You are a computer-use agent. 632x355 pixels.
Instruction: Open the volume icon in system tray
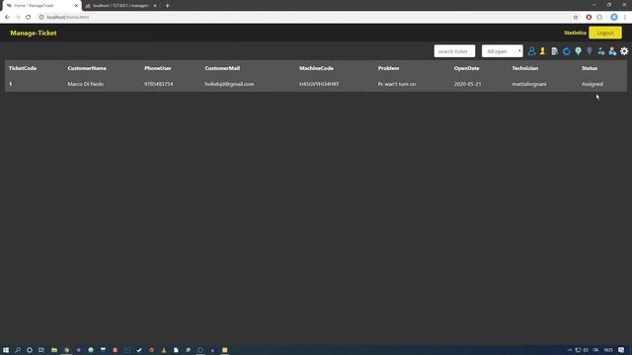(x=586, y=350)
